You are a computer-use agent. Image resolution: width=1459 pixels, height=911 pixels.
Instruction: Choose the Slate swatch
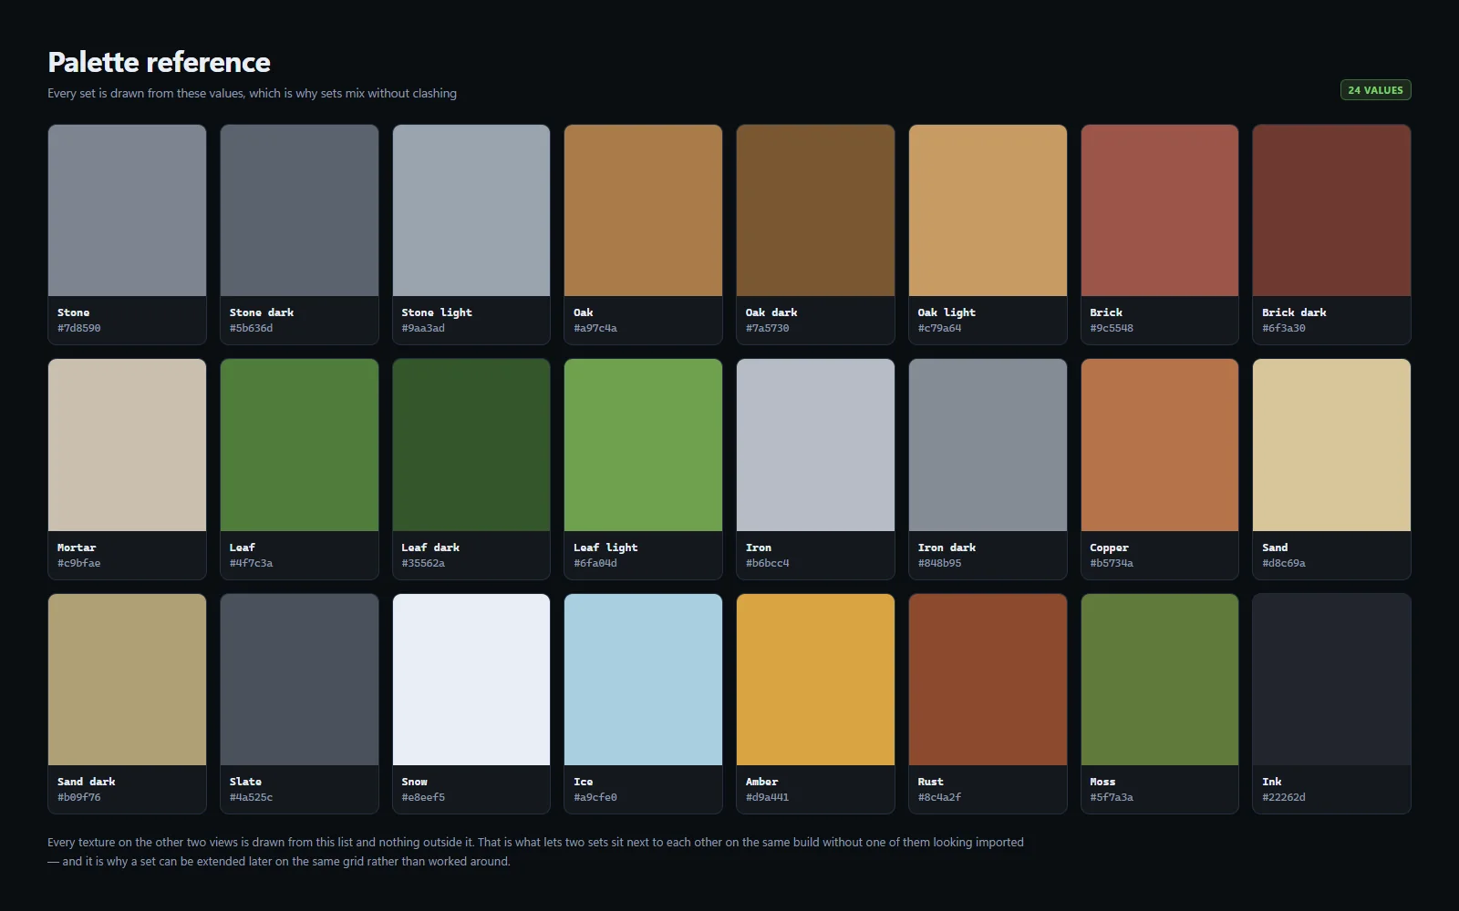[299, 680]
